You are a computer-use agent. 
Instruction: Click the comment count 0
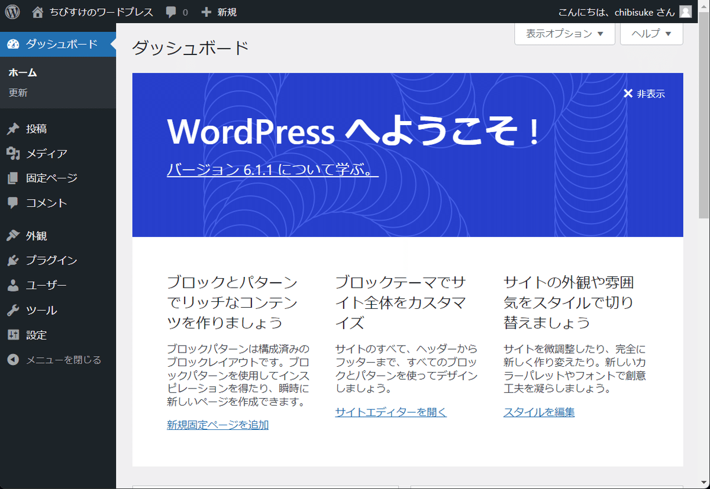pyautogui.click(x=185, y=12)
